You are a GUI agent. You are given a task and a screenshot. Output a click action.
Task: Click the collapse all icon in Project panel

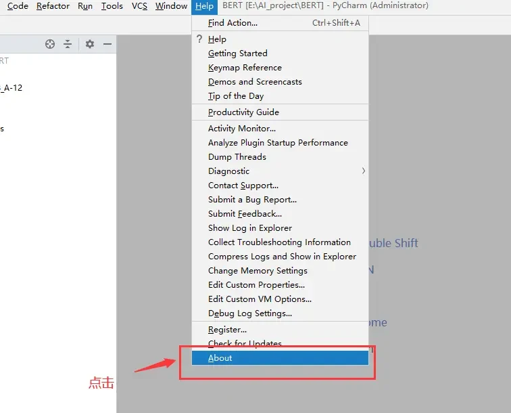pos(68,44)
